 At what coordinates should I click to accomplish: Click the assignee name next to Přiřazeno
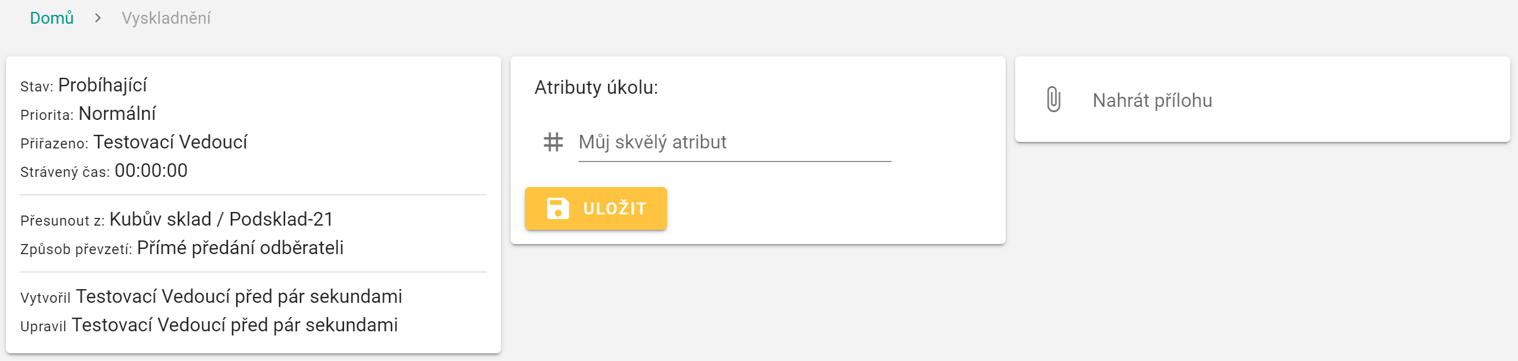170,142
